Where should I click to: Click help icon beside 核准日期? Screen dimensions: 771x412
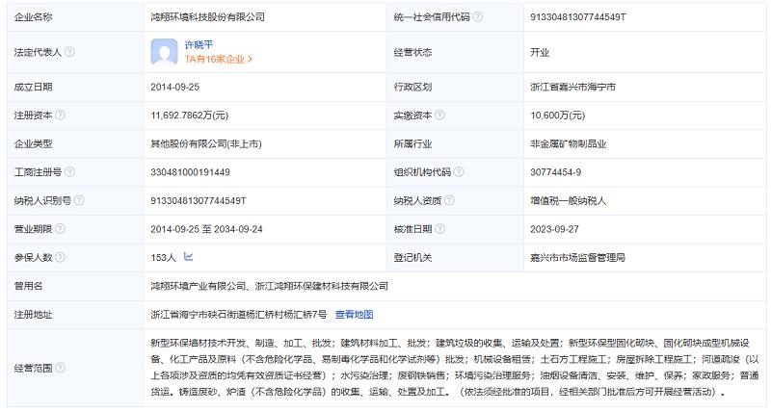pyautogui.click(x=439, y=229)
